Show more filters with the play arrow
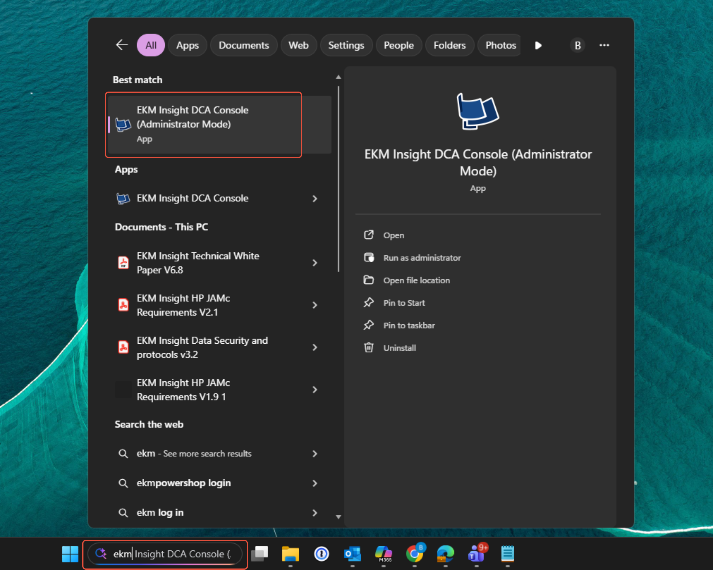The height and width of the screenshot is (570, 713). coord(539,45)
